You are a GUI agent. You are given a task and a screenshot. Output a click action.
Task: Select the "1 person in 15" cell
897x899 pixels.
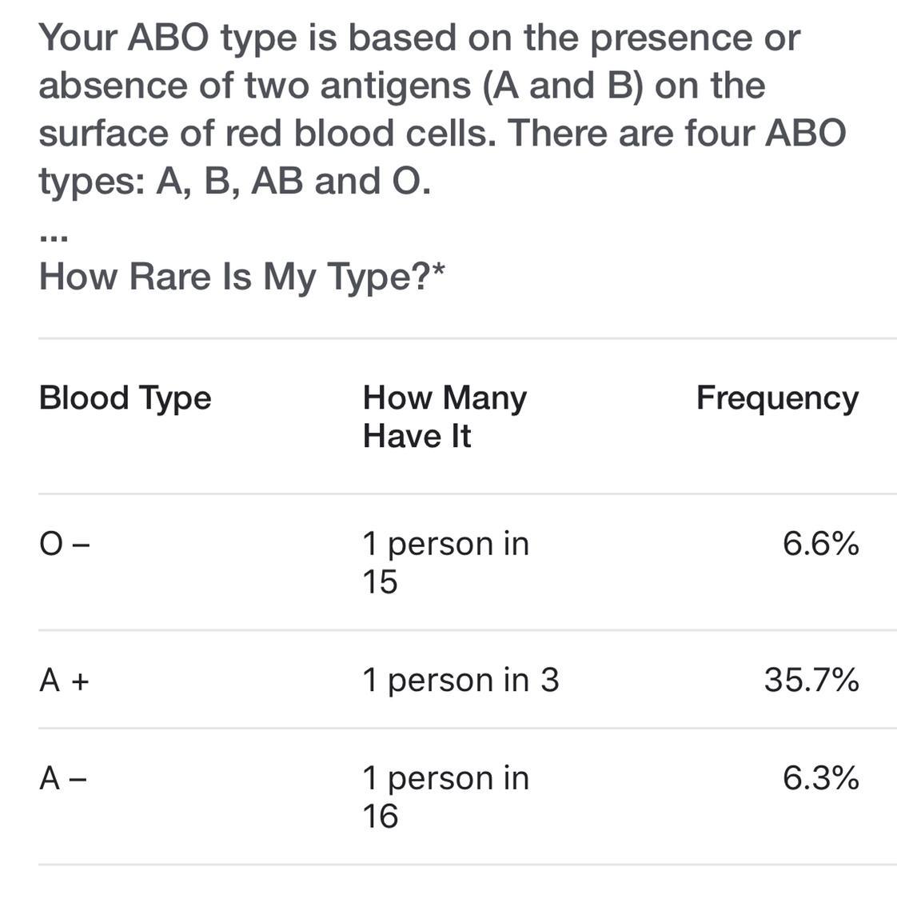tap(445, 562)
